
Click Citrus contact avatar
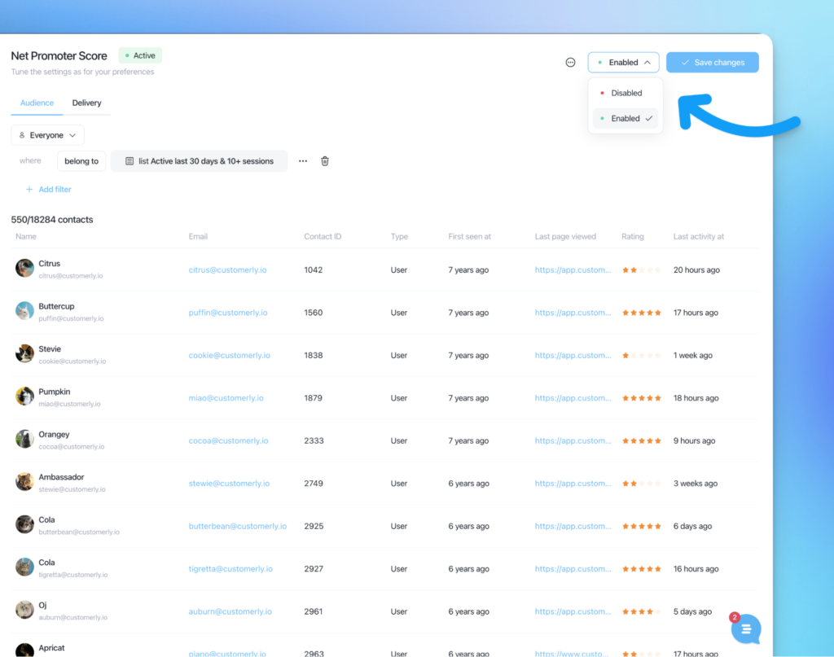(x=24, y=269)
